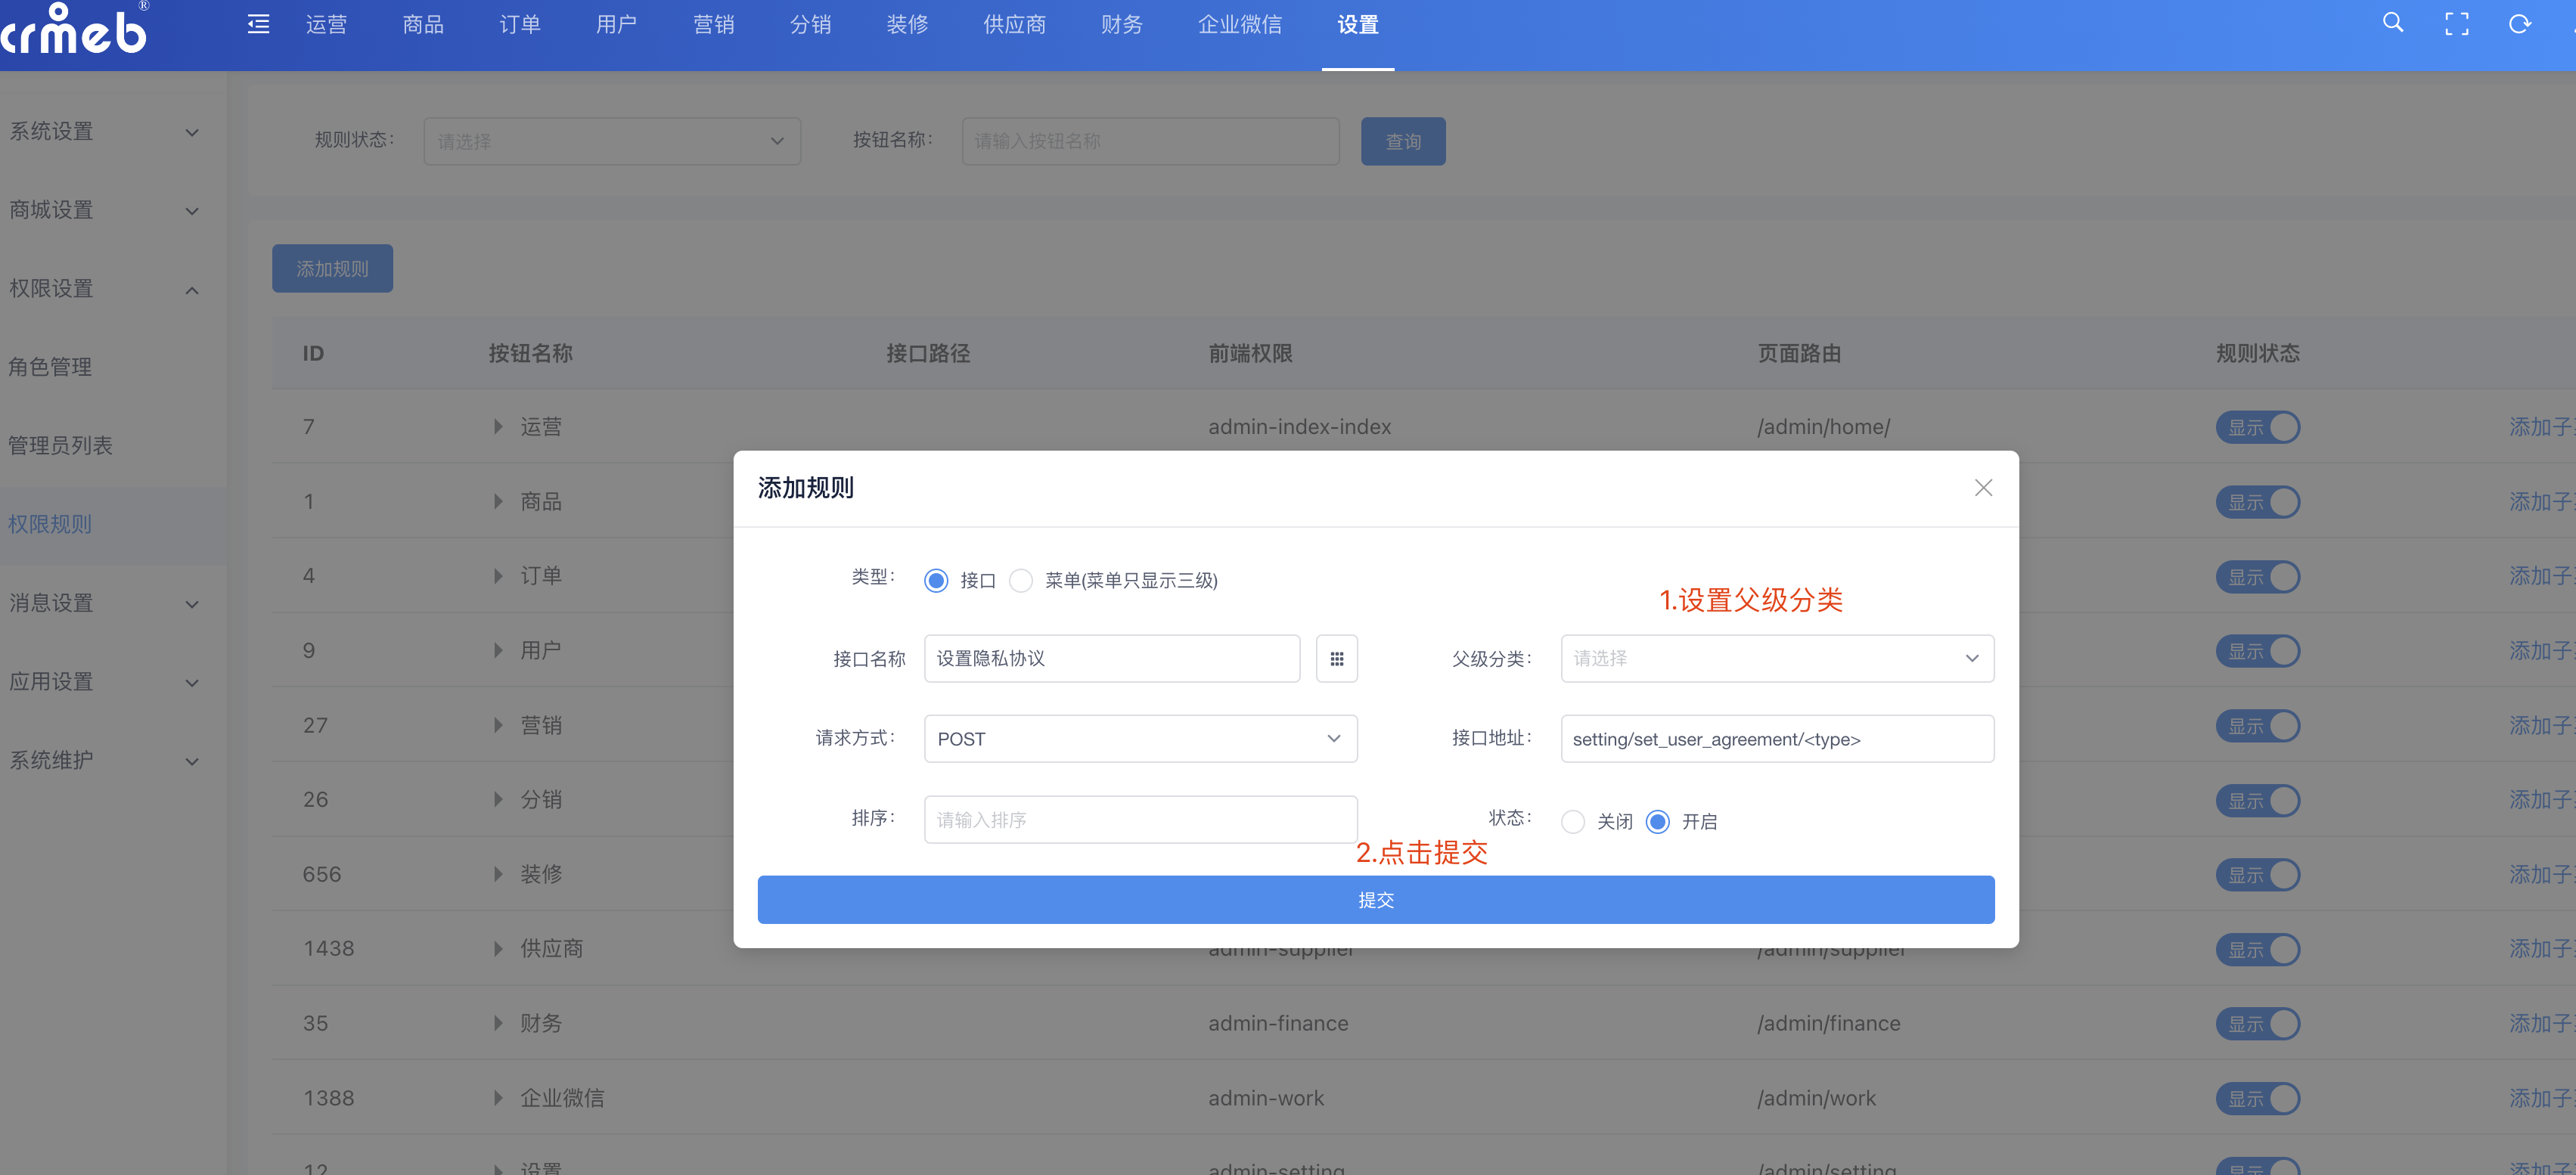Open the 请求方式 POST dropdown
Viewport: 2576px width, 1175px height.
pos(1140,738)
